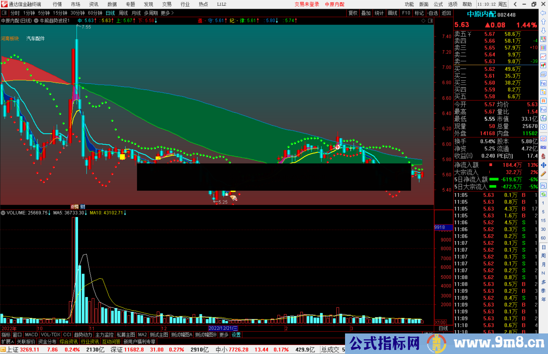The height and width of the screenshot is (354, 548).
Task: Click the back arrow icon in the right sidebar
Action: 543,13
